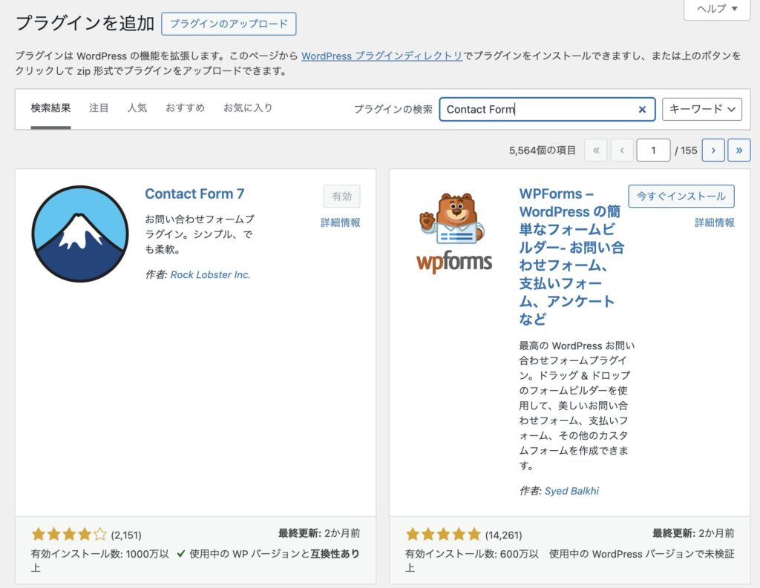Go to next page of results

click(712, 150)
